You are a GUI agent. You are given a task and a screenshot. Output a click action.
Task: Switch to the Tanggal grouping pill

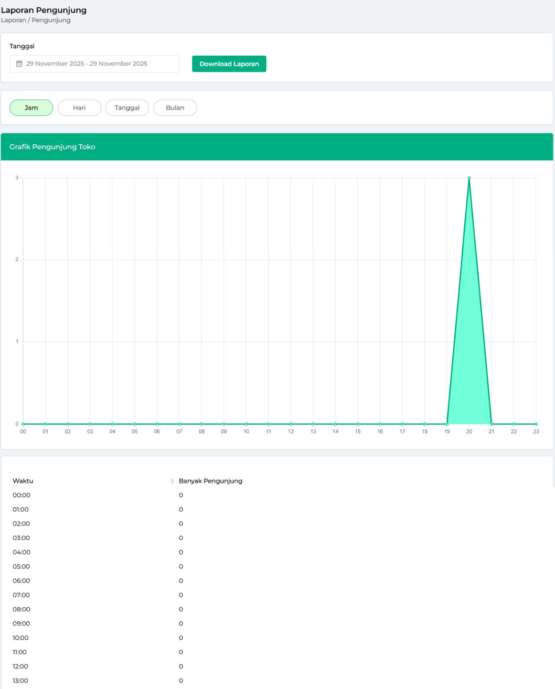coord(127,107)
